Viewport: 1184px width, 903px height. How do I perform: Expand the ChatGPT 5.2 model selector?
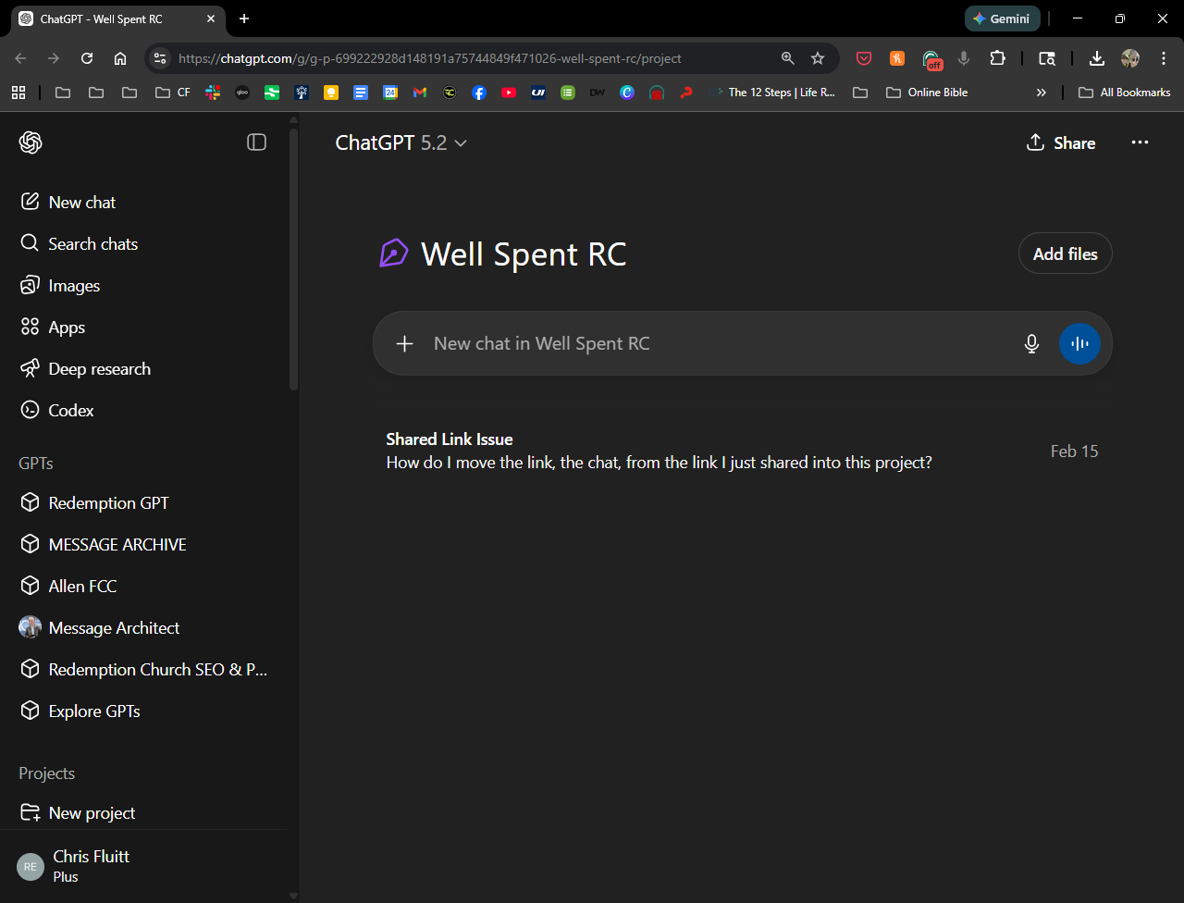pyautogui.click(x=401, y=143)
